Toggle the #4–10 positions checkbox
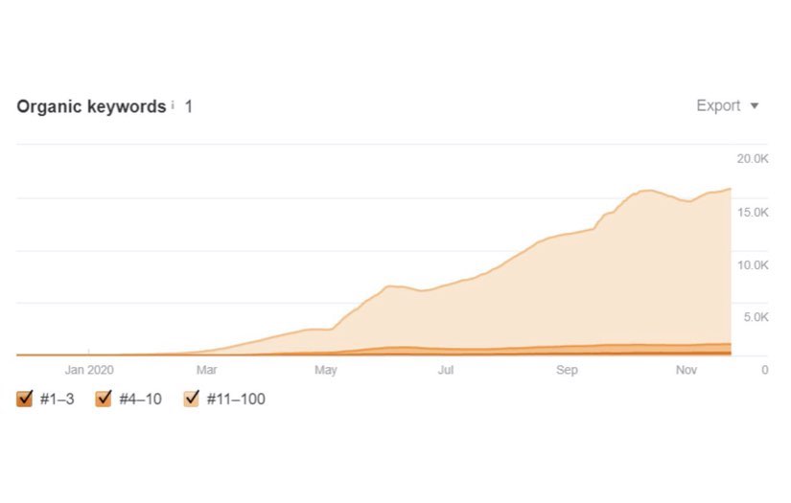The width and height of the screenshot is (791, 503). [104, 399]
